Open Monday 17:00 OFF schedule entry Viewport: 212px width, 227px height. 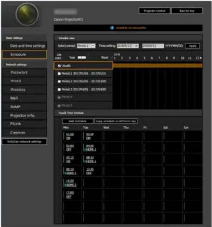[70, 195]
